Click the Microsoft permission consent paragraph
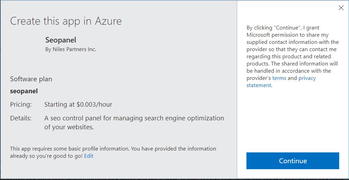 [292, 57]
